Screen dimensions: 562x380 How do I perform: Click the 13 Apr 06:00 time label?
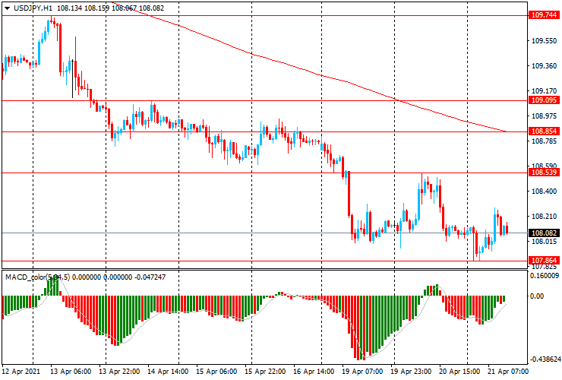coord(71,371)
